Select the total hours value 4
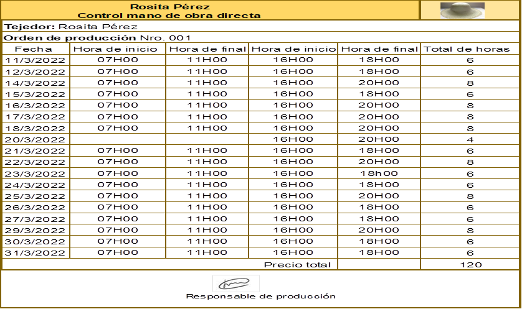 470,139
